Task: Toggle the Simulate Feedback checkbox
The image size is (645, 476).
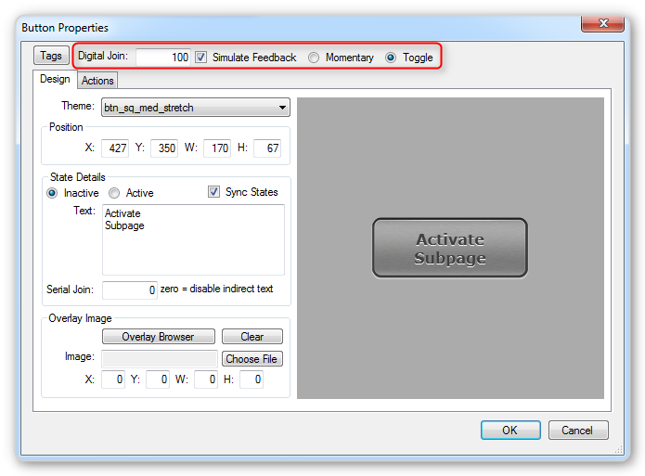Action: (201, 58)
